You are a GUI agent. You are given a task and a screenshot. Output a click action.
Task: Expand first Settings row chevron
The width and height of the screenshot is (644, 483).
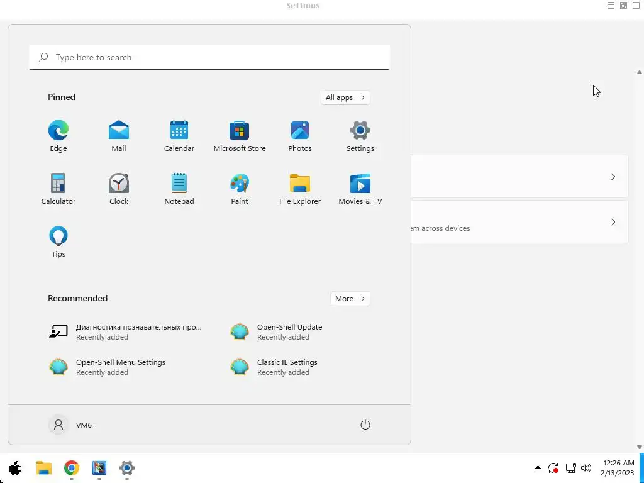[x=613, y=177]
